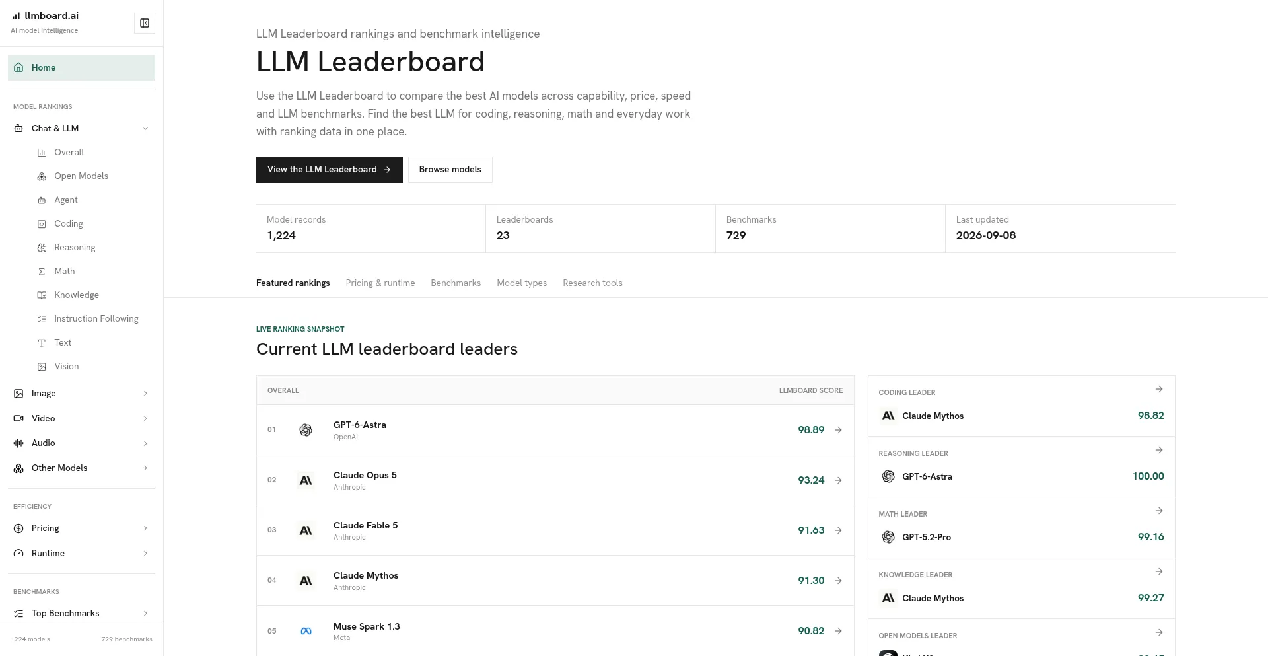This screenshot has width=1268, height=656.
Task: Open GPT-6-Astra on the Reasoning Leader card
Action: [x=927, y=476]
